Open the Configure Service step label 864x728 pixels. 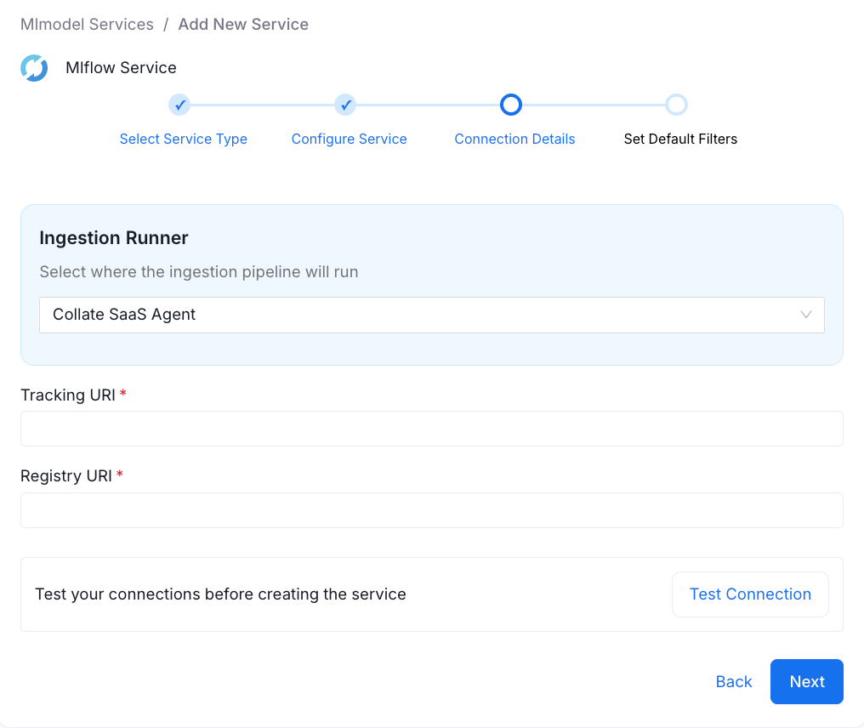(350, 139)
